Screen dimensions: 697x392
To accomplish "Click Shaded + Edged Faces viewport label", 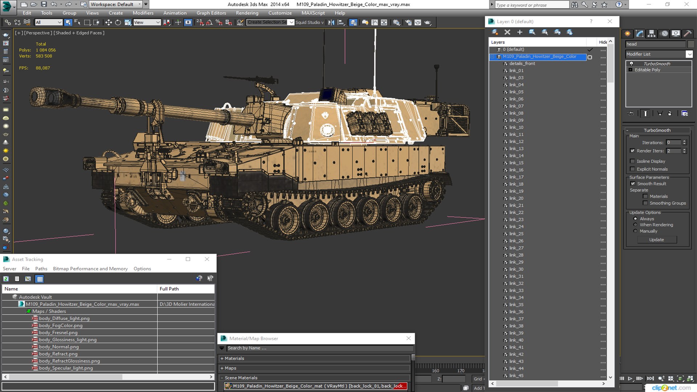I will point(79,33).
